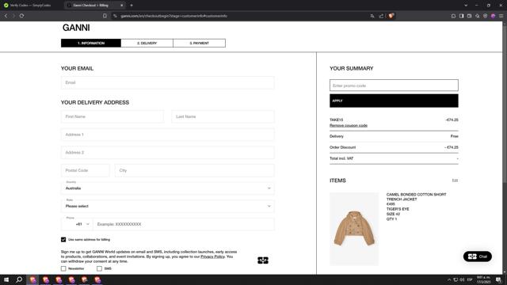The image size is (507, 285).
Task: Click the GANNI logo
Action: click(x=76, y=28)
